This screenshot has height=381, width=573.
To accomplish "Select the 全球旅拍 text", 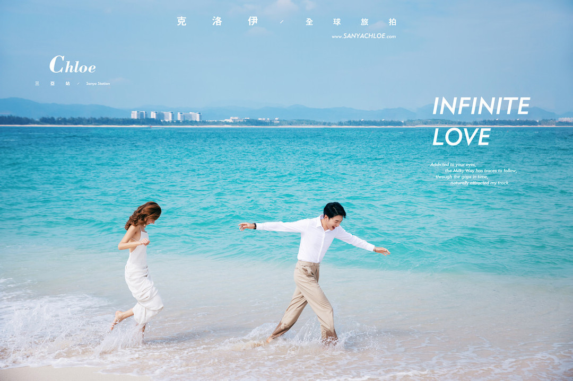I will pos(351,22).
